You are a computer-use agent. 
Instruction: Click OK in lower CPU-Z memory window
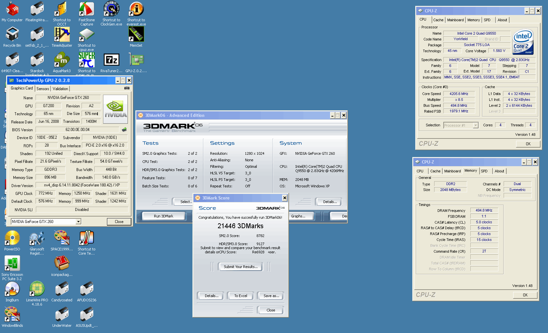(525, 295)
